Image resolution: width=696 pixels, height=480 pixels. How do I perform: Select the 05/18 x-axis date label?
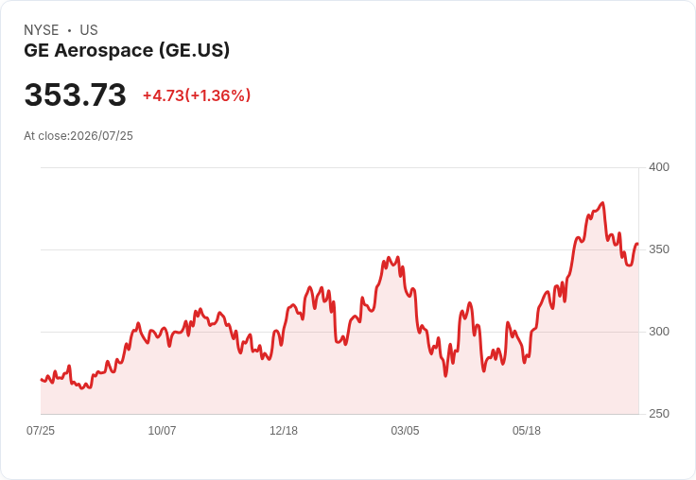[527, 430]
